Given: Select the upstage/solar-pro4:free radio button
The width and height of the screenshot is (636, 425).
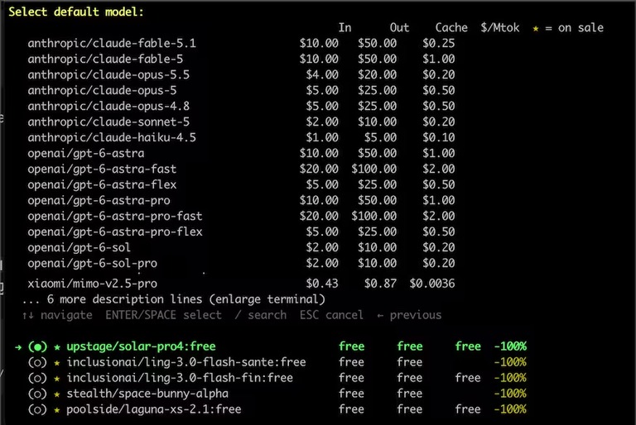Looking at the screenshot, I should click(37, 346).
